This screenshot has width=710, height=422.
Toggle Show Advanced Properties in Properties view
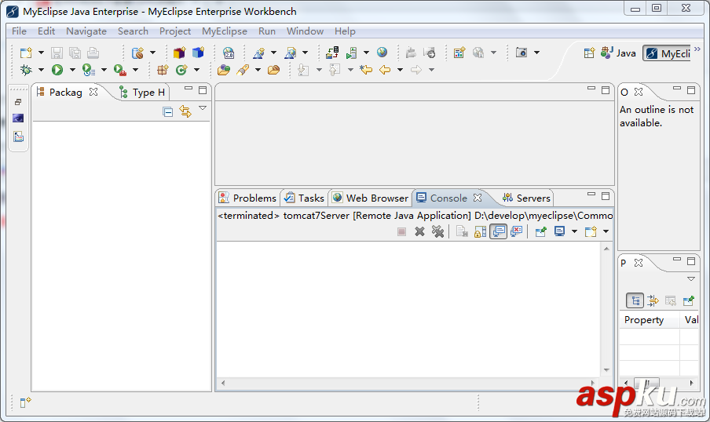click(x=653, y=300)
